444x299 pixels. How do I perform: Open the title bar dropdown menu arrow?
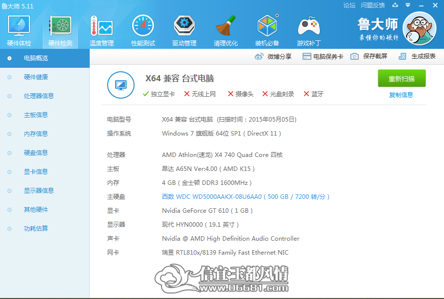408,5
